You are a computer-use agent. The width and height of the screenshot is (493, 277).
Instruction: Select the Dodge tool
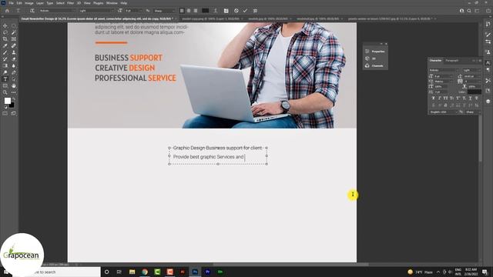pyautogui.click(x=5, y=72)
